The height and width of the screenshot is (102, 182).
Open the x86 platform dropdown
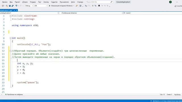(x=41, y=6)
